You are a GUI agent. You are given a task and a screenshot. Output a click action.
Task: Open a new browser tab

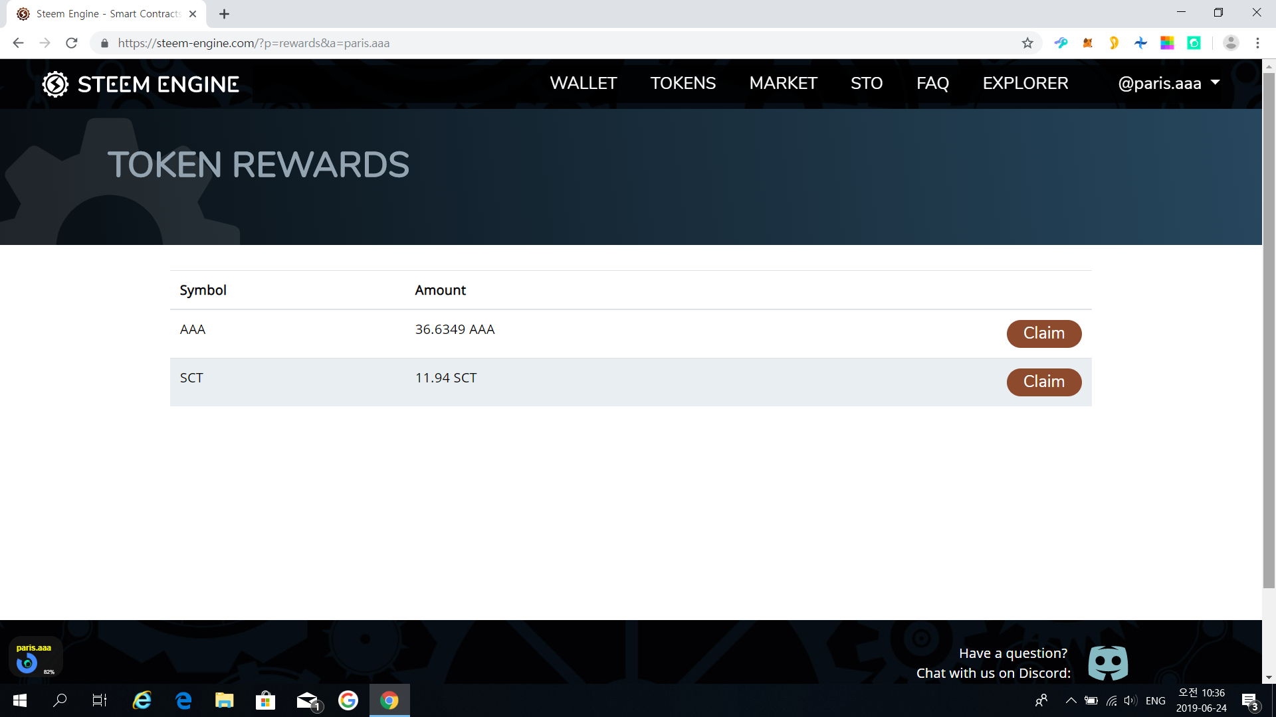coord(224,14)
